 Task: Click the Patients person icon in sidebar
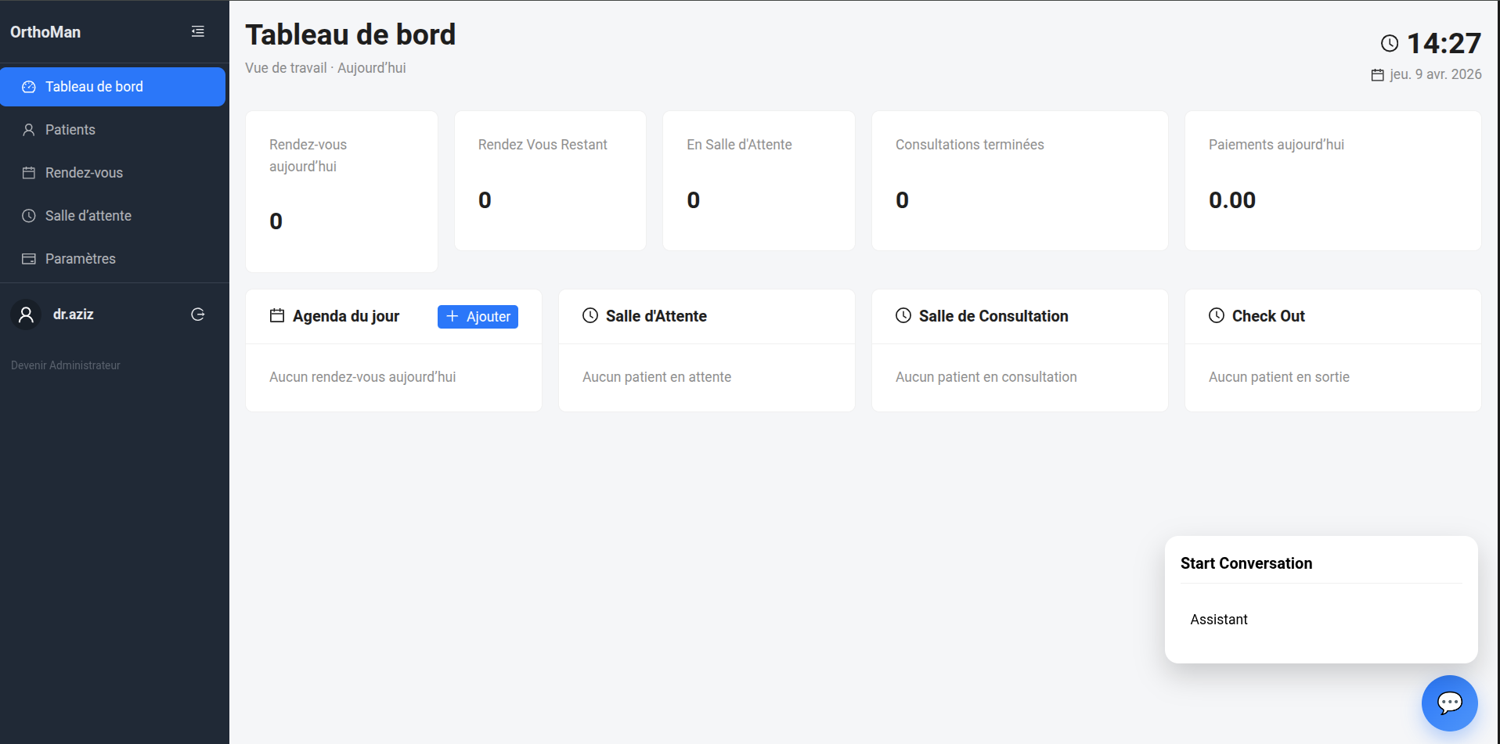coord(29,130)
